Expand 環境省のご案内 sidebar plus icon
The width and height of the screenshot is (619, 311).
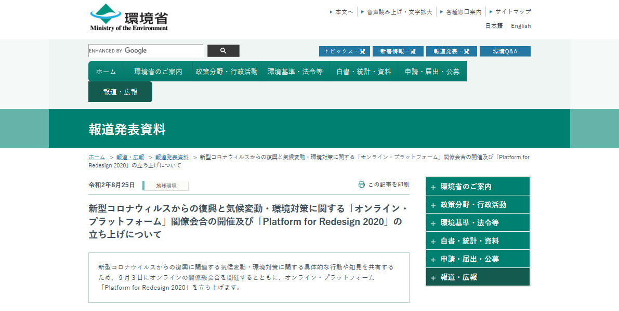click(433, 187)
